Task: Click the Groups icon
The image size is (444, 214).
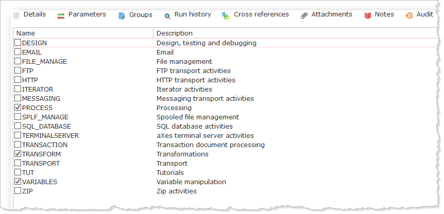Action: [122, 16]
